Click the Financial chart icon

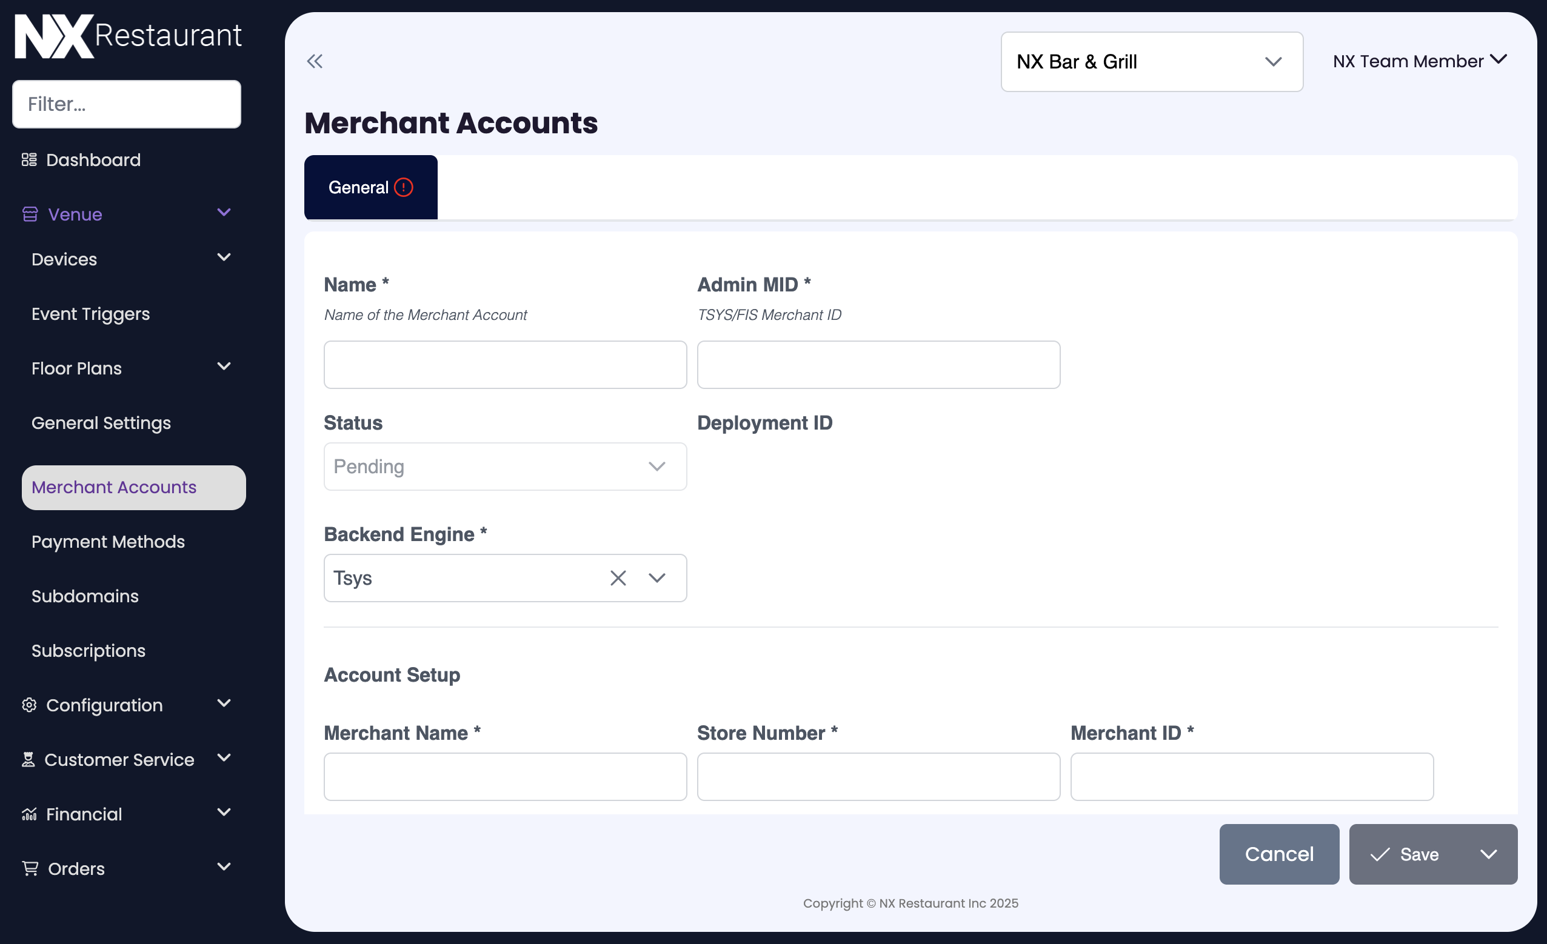(28, 814)
